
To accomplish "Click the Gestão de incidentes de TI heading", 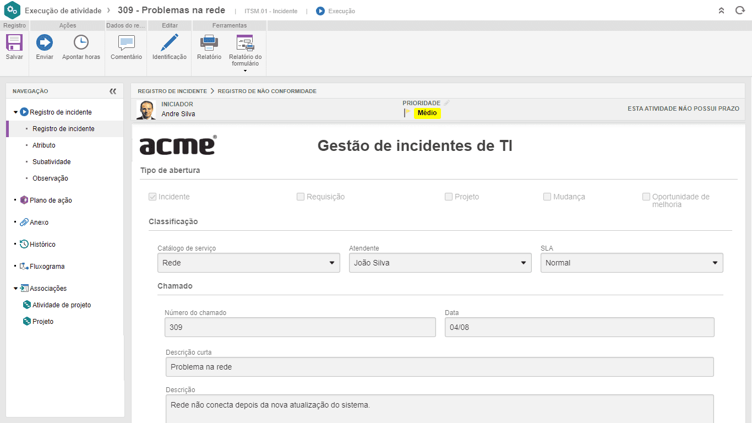I will pyautogui.click(x=415, y=146).
